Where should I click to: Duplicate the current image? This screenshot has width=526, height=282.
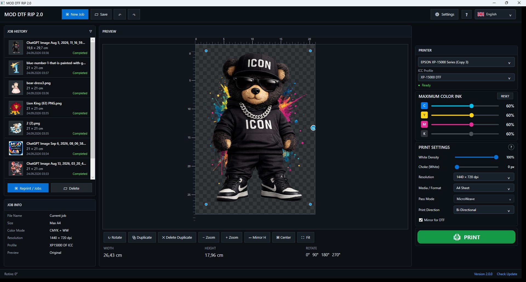tap(142, 237)
